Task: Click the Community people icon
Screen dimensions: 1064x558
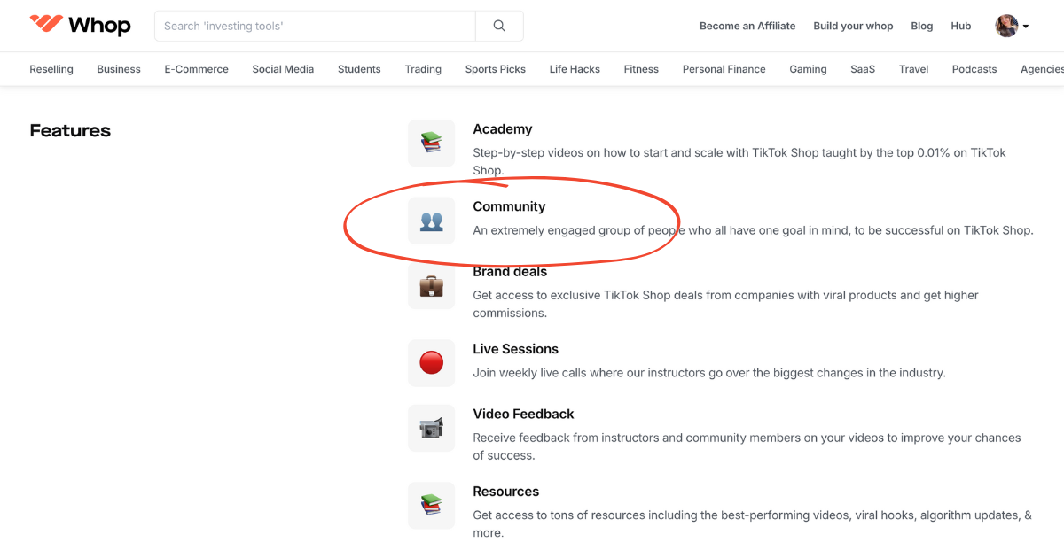Action: click(x=431, y=221)
